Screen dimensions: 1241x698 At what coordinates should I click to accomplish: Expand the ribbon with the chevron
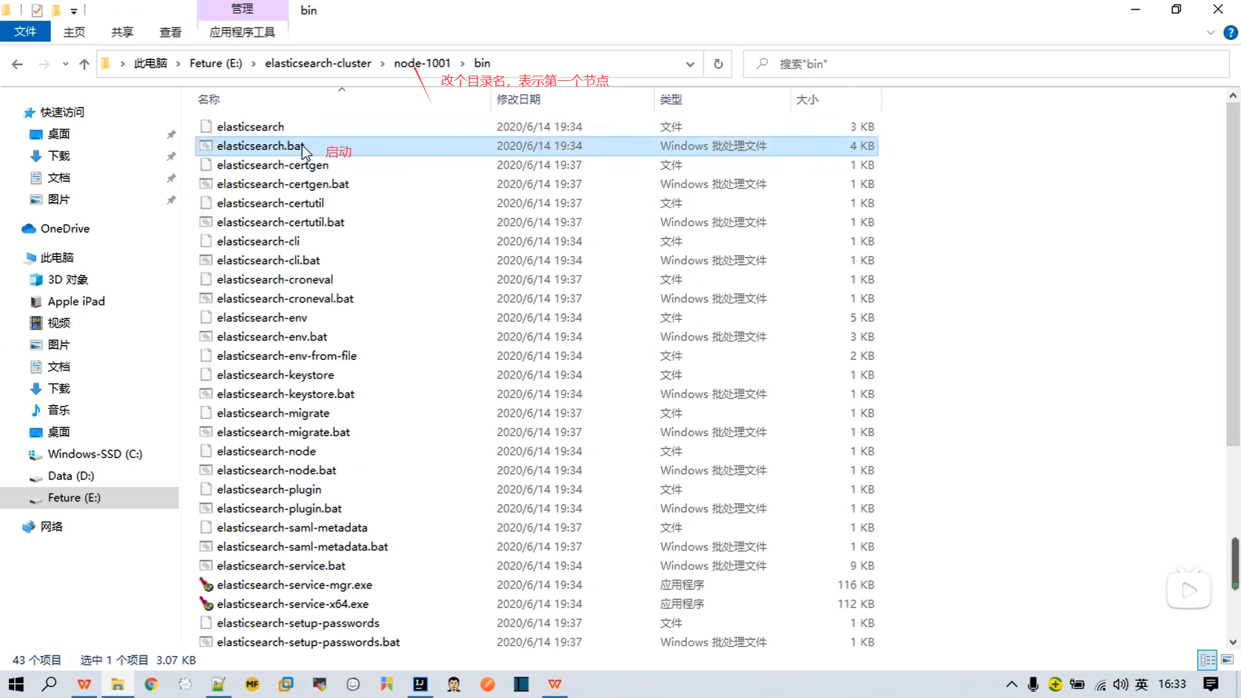(1211, 33)
